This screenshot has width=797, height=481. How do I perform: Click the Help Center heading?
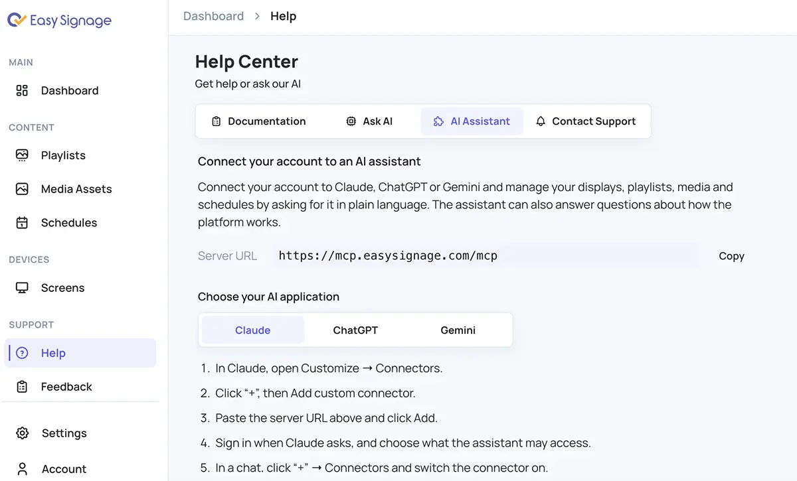[246, 62]
